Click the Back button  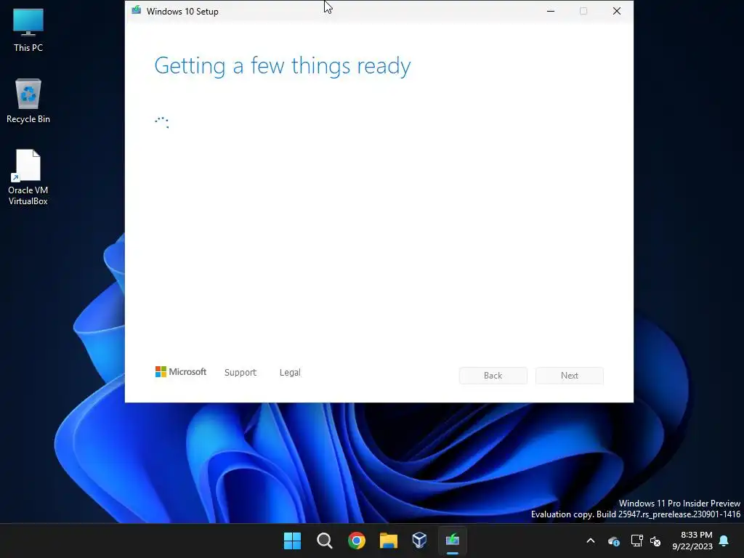tap(493, 376)
